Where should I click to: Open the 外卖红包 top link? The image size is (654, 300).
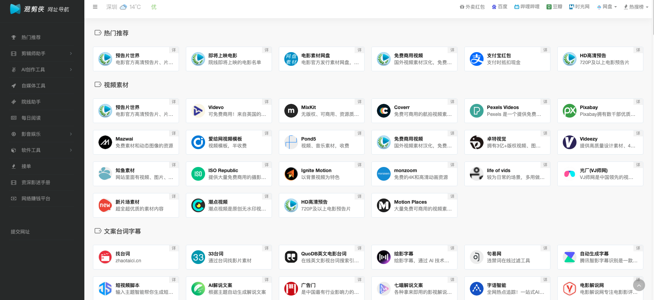tap(472, 7)
